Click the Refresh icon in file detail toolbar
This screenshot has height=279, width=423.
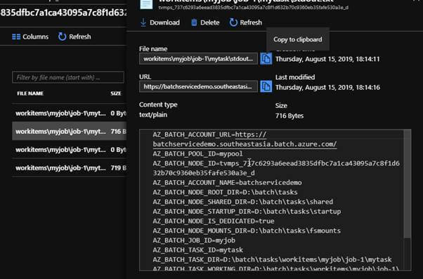(x=233, y=22)
